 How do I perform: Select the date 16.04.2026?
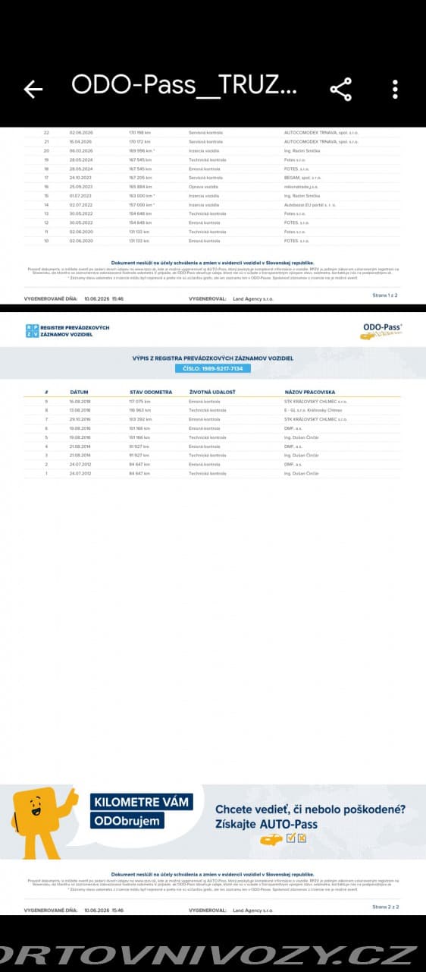(80, 141)
